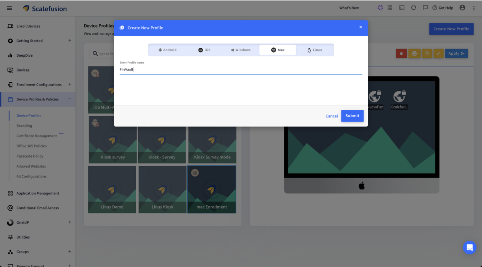
Task: Click the yellow print icon
Action: pos(414,54)
